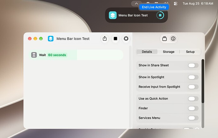Click the End Live Activity button
The width and height of the screenshot is (218, 138).
coord(154,7)
